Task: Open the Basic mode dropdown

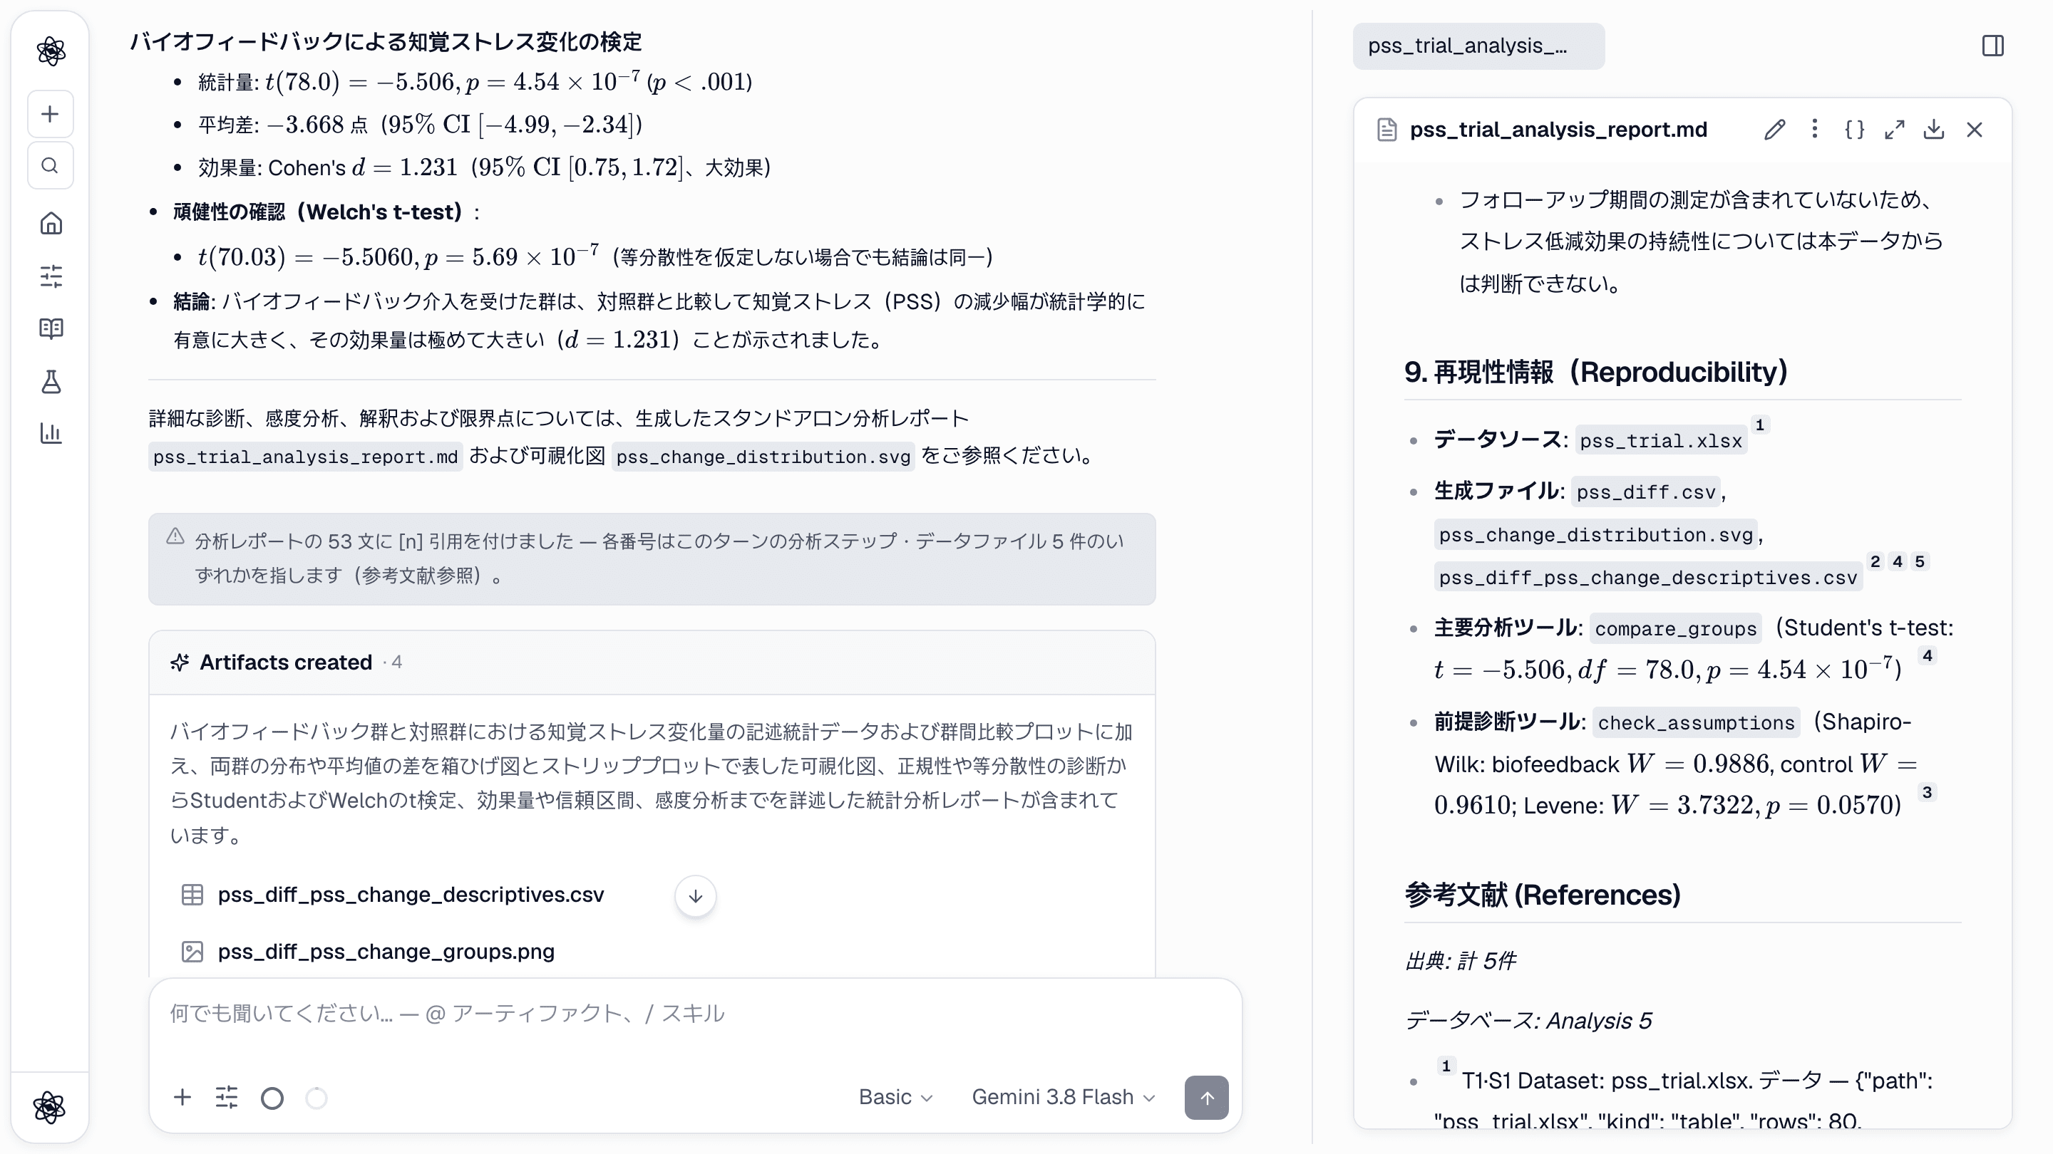Action: [x=895, y=1098]
